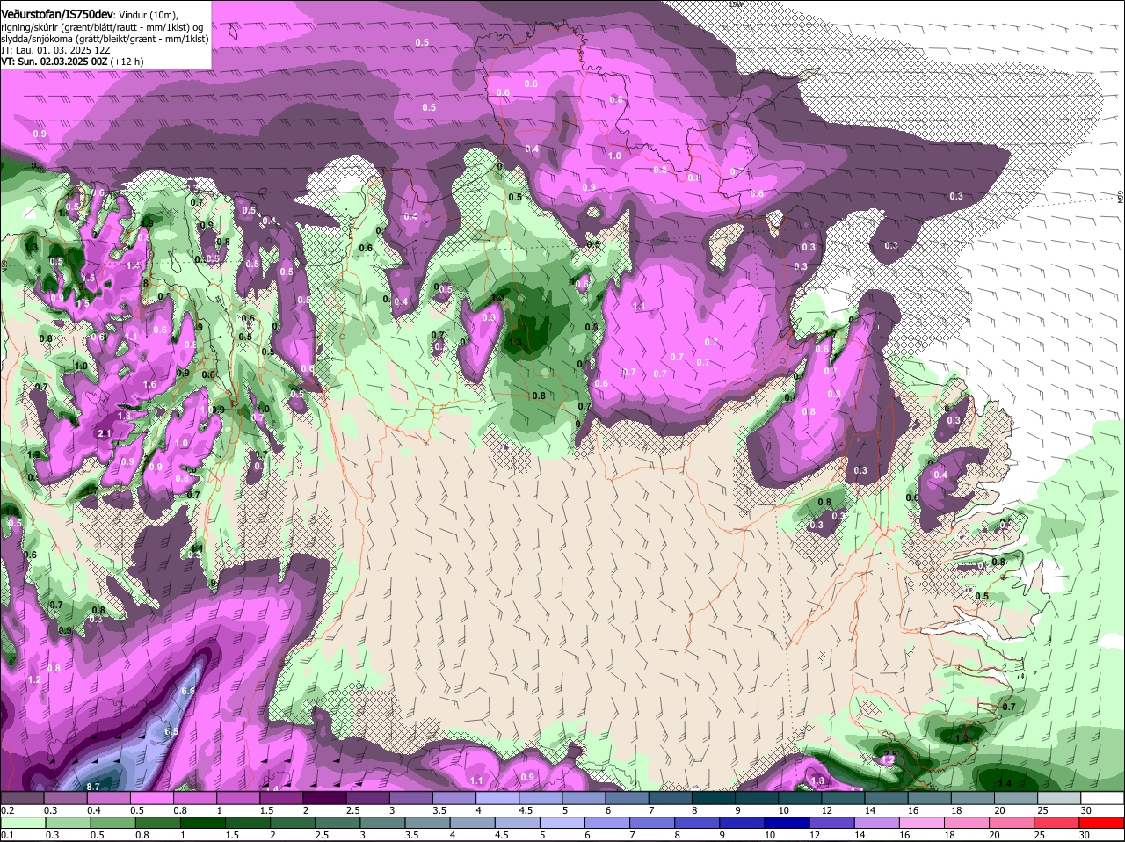Click the 1.6 snowfall value on map
The height and width of the screenshot is (842, 1125).
[x=149, y=384]
